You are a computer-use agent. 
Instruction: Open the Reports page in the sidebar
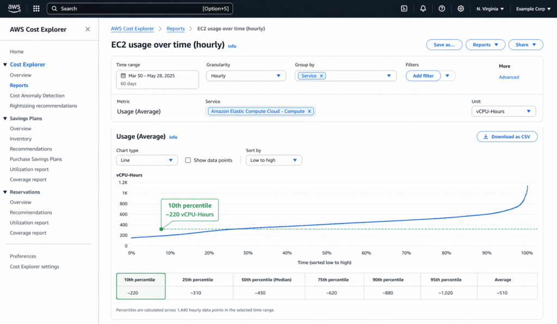pos(18,85)
